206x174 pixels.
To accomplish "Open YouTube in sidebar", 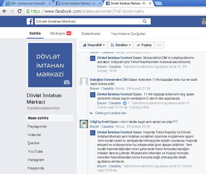I will [35, 152].
